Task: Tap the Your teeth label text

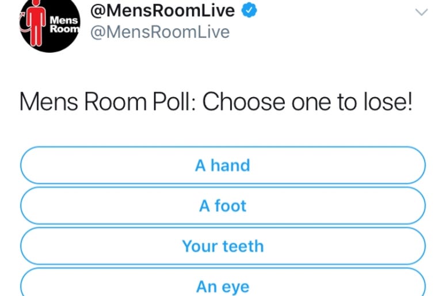Action: pyautogui.click(x=223, y=246)
